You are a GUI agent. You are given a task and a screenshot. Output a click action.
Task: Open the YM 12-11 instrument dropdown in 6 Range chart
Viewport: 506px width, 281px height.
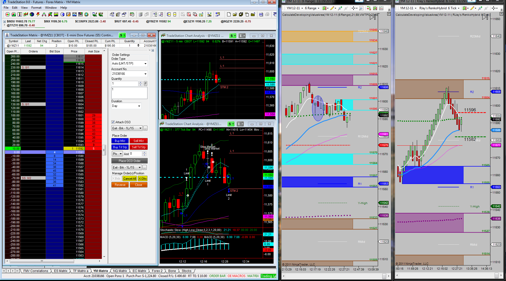click(x=295, y=8)
